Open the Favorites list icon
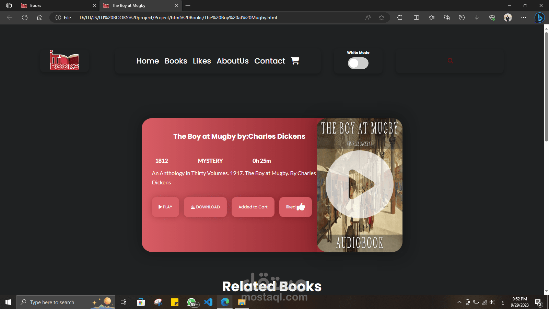The image size is (549, 309). pyautogui.click(x=432, y=18)
